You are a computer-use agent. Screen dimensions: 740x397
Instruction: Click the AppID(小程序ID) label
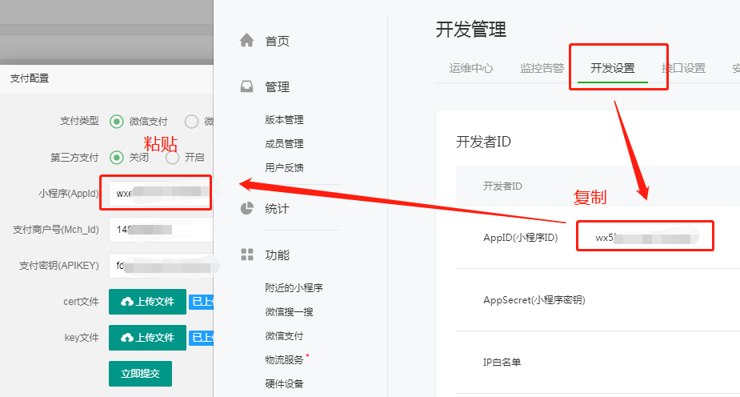pos(521,238)
